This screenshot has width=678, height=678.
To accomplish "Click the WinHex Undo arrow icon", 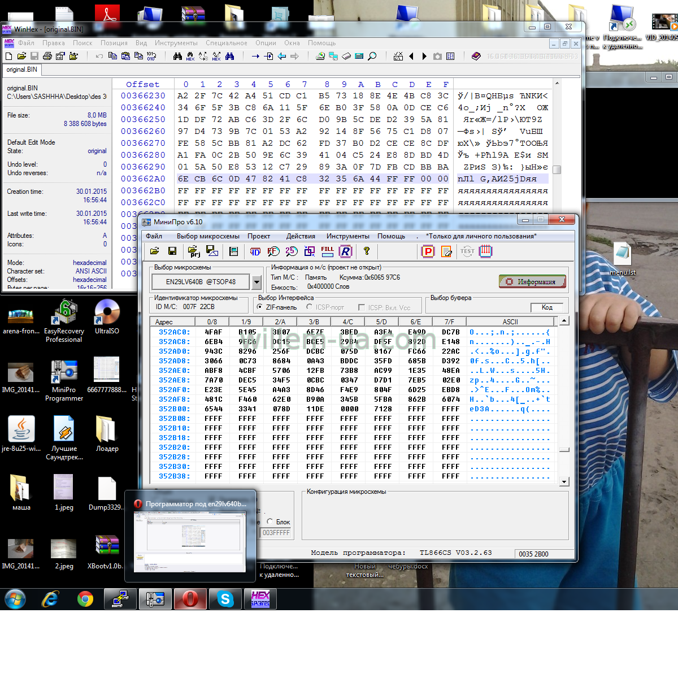I will (x=99, y=56).
